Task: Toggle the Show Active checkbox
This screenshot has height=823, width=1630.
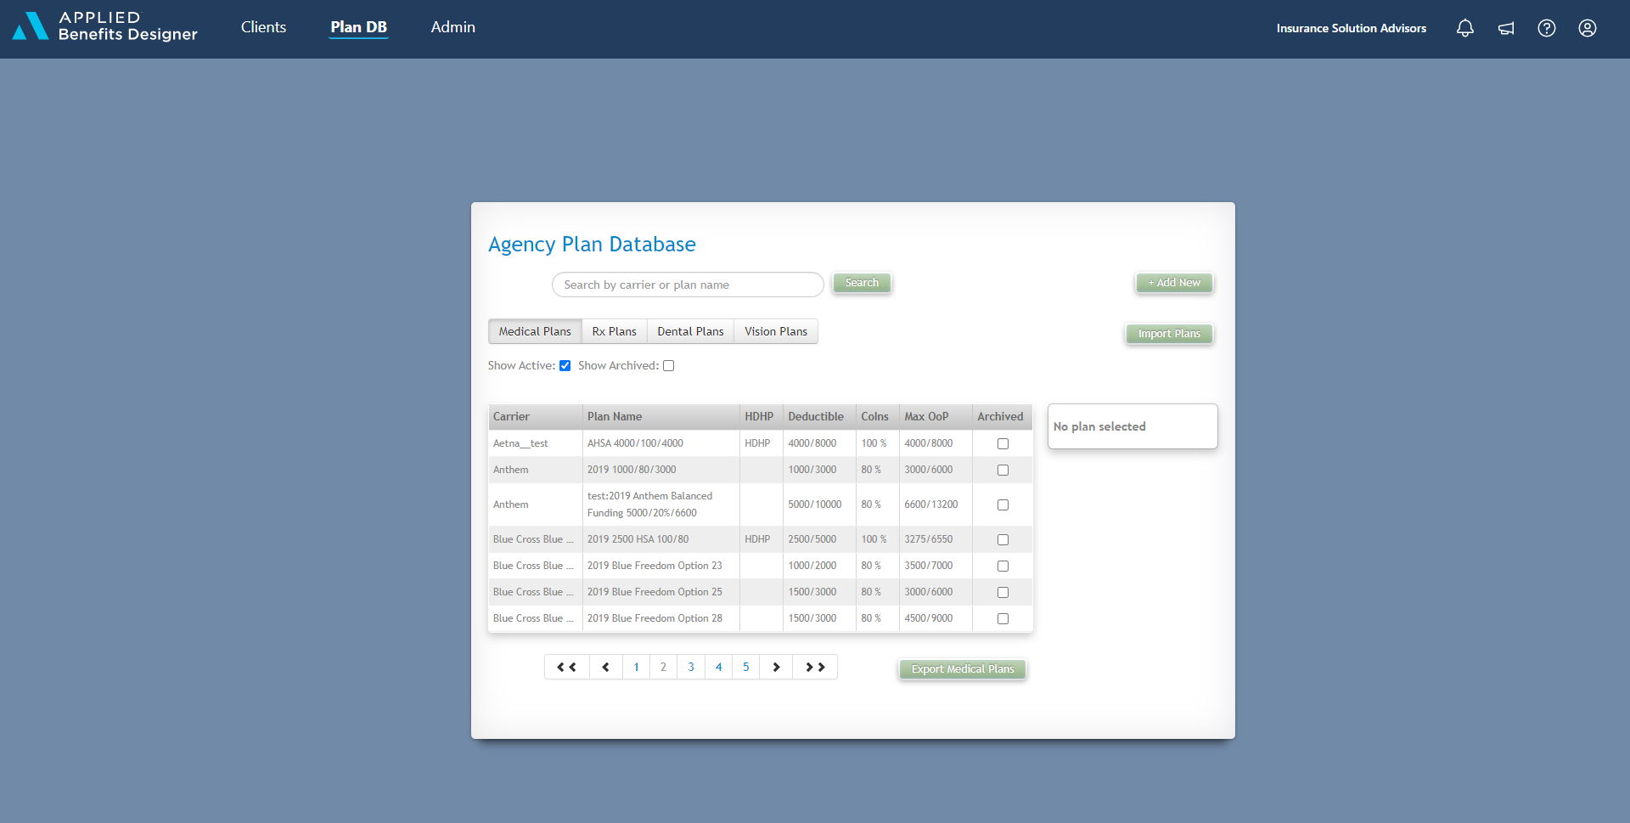Action: click(x=565, y=366)
